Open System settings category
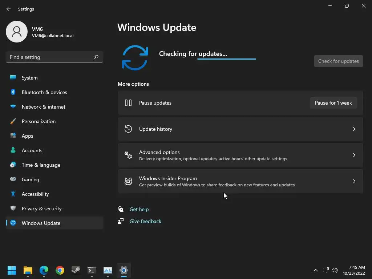This screenshot has height=279, width=372. [x=54, y=78]
